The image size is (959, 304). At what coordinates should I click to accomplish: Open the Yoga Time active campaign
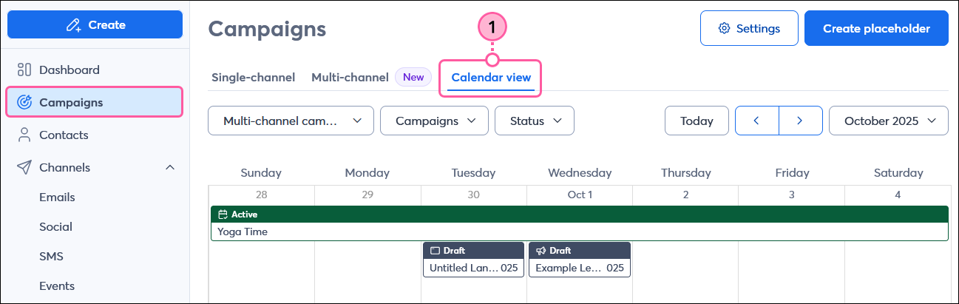pyautogui.click(x=579, y=232)
